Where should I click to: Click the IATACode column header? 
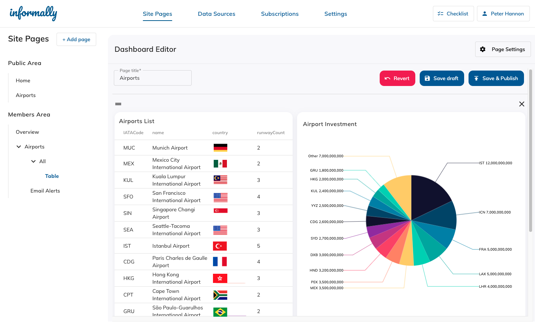coord(133,133)
